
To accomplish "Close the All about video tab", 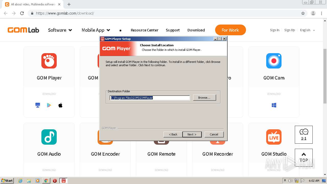I will [x=59, y=4].
